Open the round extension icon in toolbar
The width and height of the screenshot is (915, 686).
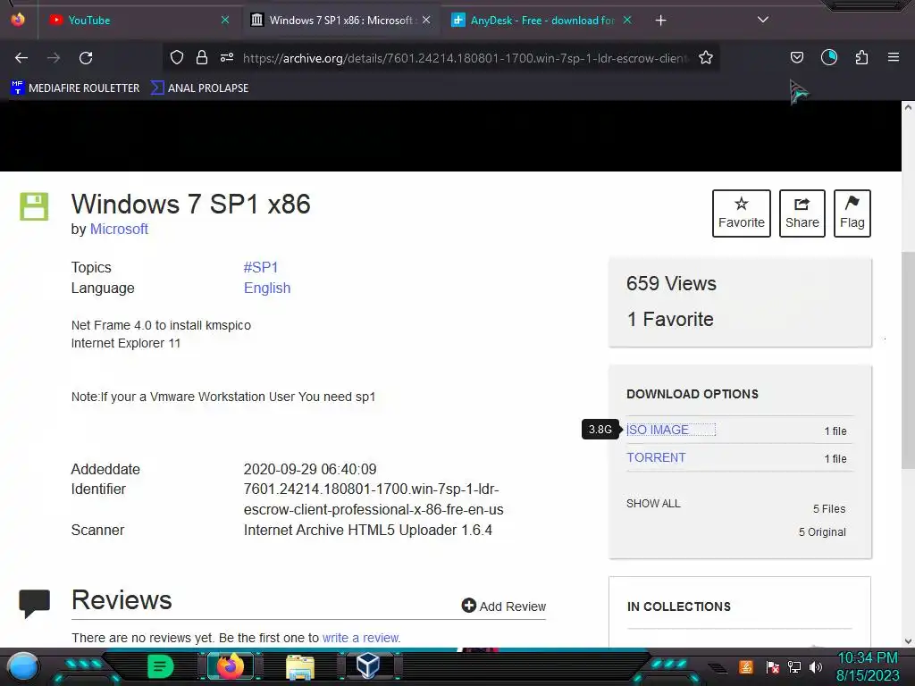click(x=829, y=57)
